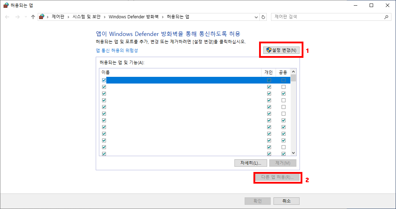Expand chevron between 제어판 and 시스템 및 보안
This screenshot has height=209, width=396.
(68, 17)
